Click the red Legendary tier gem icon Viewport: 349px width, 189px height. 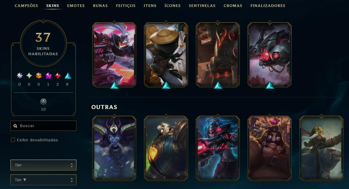click(58, 76)
